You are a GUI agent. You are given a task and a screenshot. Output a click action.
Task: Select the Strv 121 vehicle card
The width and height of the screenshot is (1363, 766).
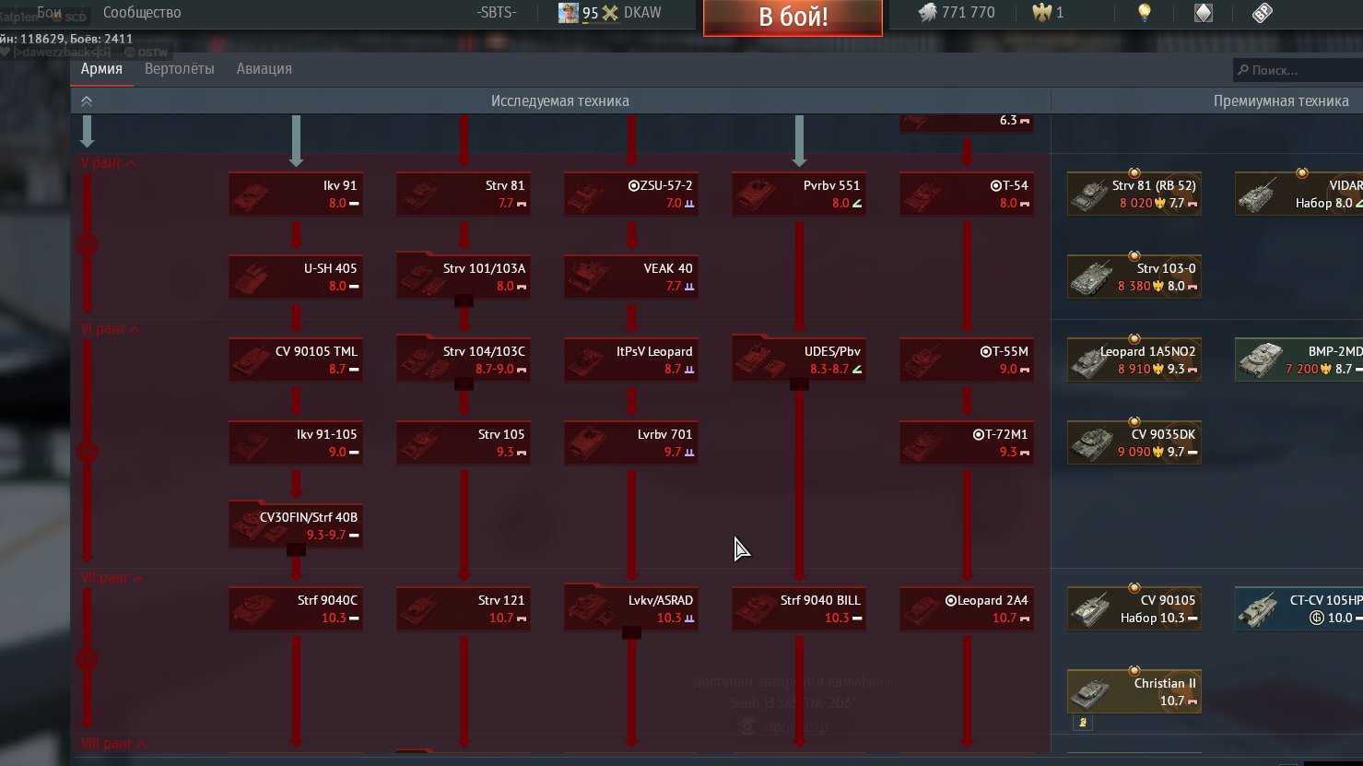(x=464, y=609)
